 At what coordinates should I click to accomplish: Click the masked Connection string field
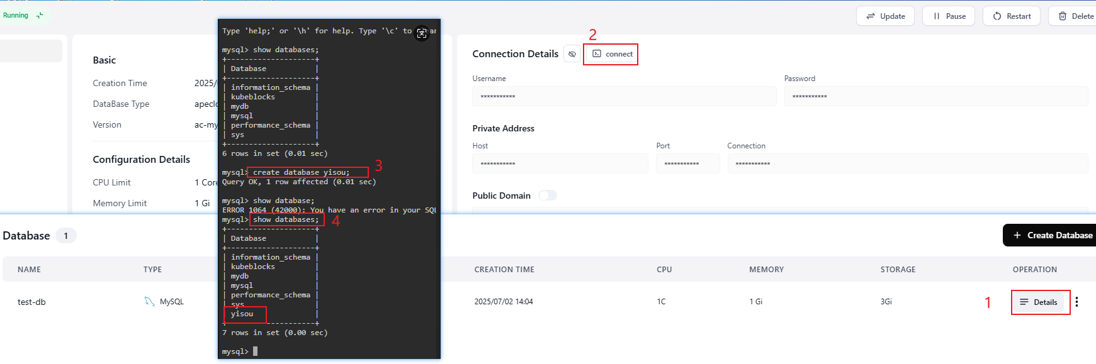(x=907, y=164)
